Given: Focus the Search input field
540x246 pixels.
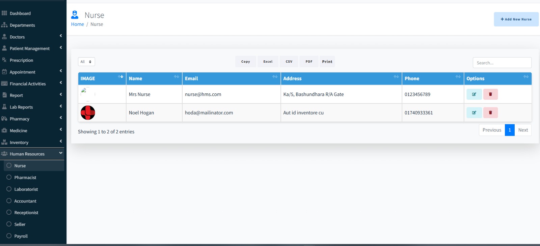Looking at the screenshot, I should (x=502, y=63).
